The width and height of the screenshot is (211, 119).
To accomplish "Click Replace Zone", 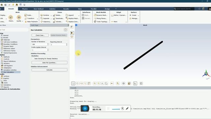I will click(72, 21).
